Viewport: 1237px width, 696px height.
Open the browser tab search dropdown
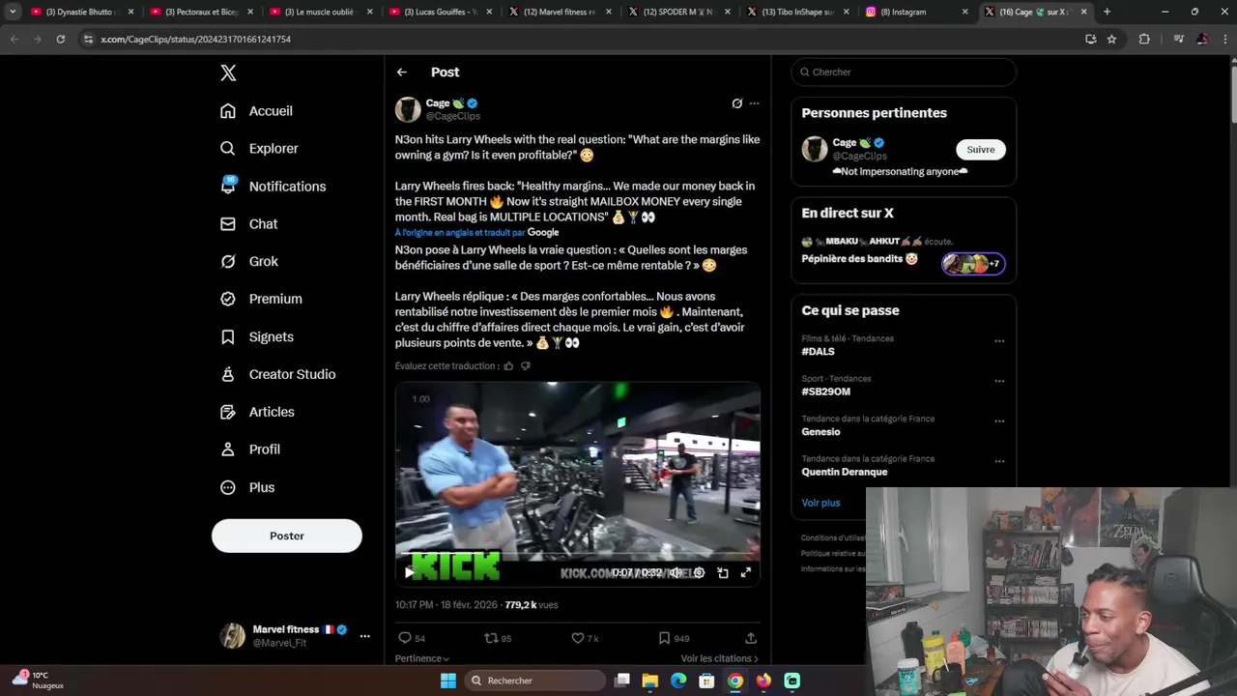tap(13, 12)
